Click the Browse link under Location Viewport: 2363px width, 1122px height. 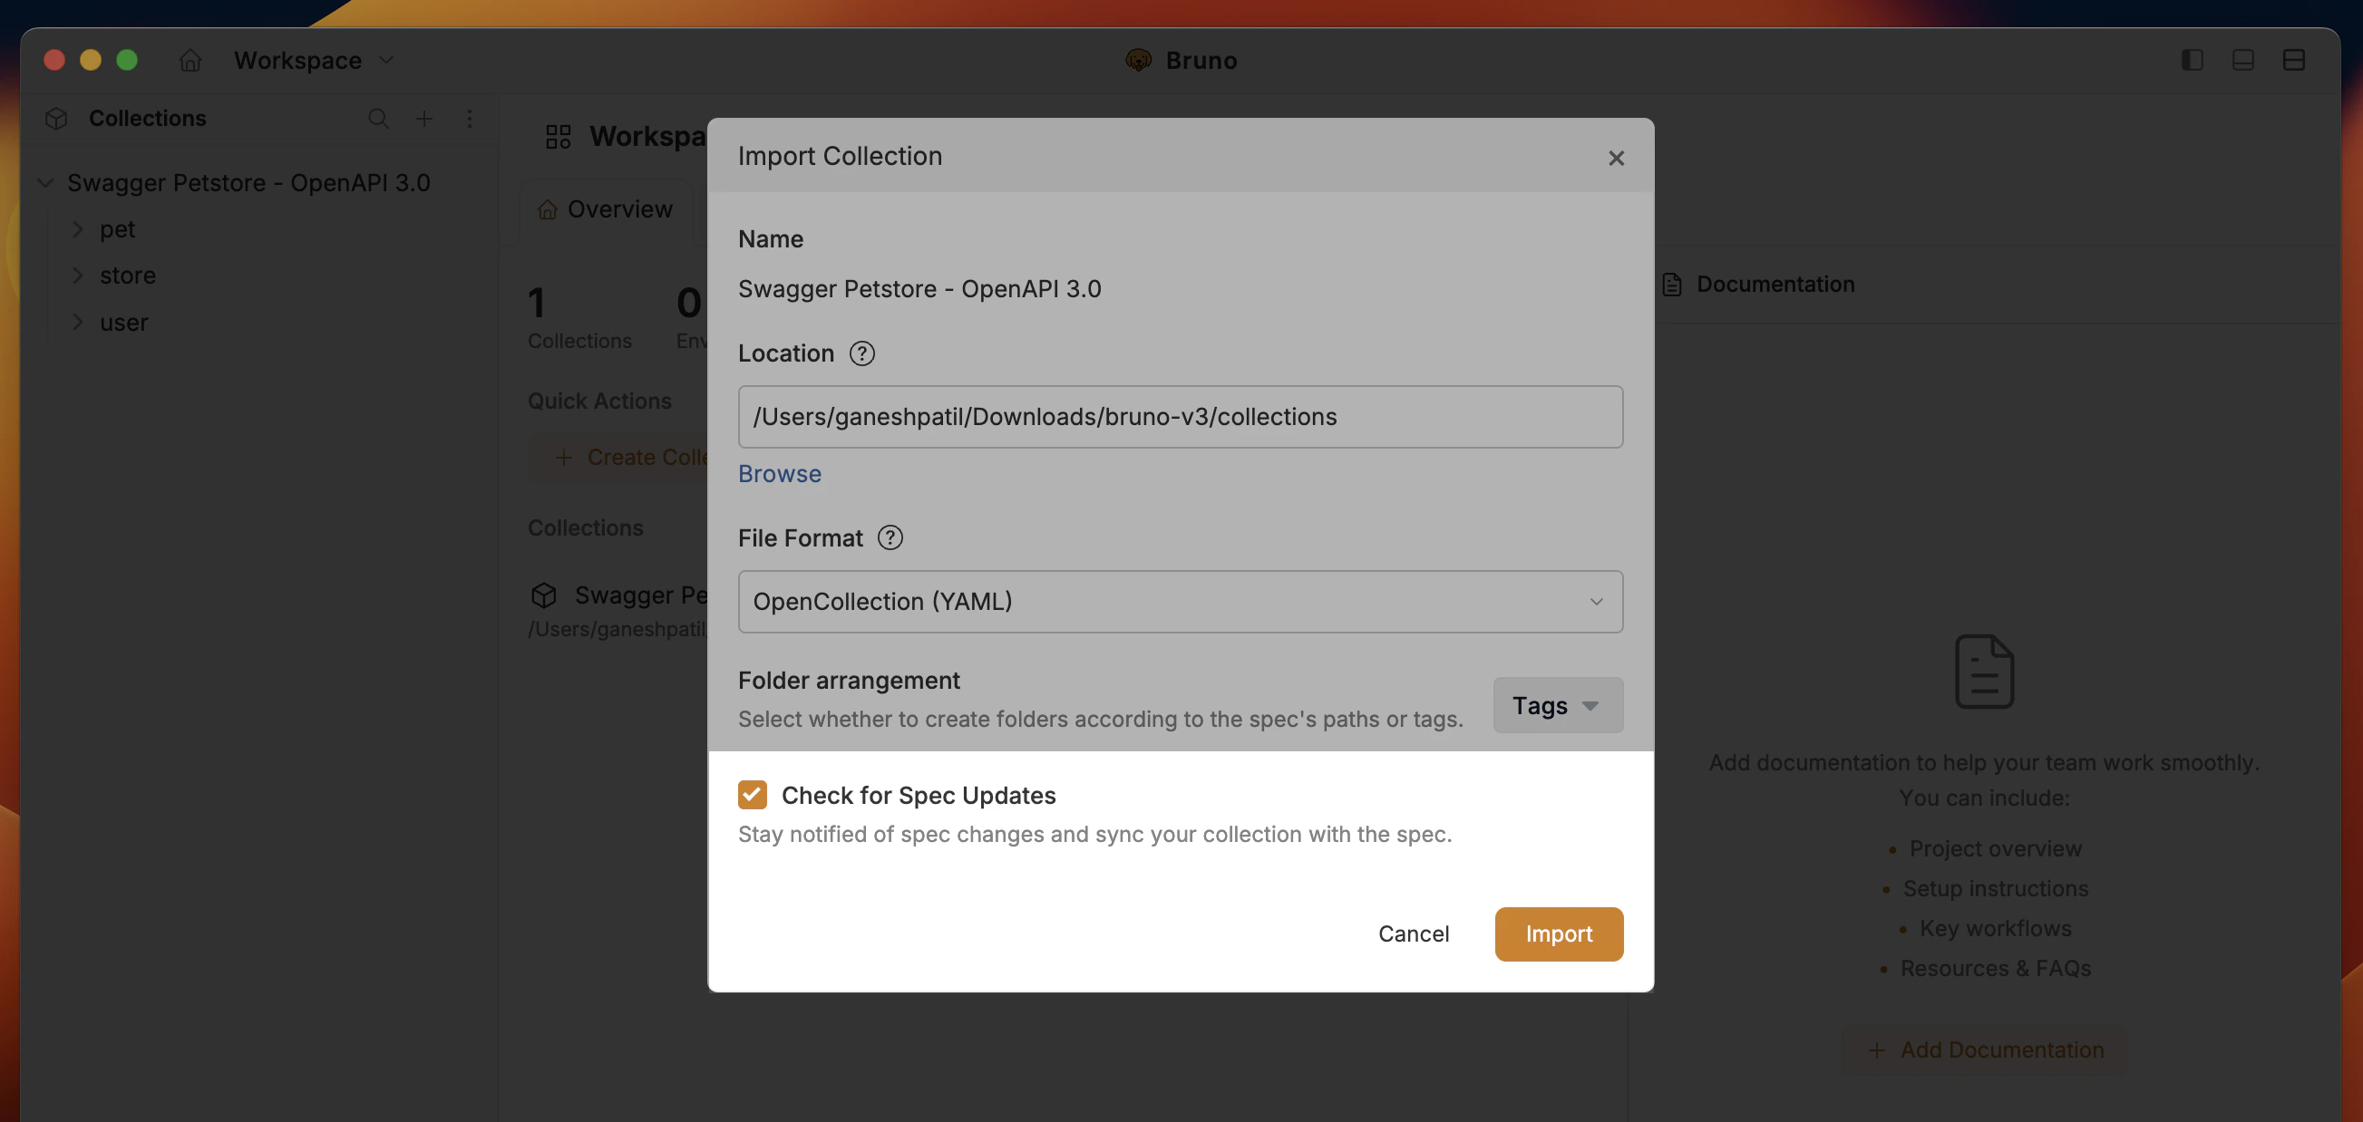tap(779, 473)
